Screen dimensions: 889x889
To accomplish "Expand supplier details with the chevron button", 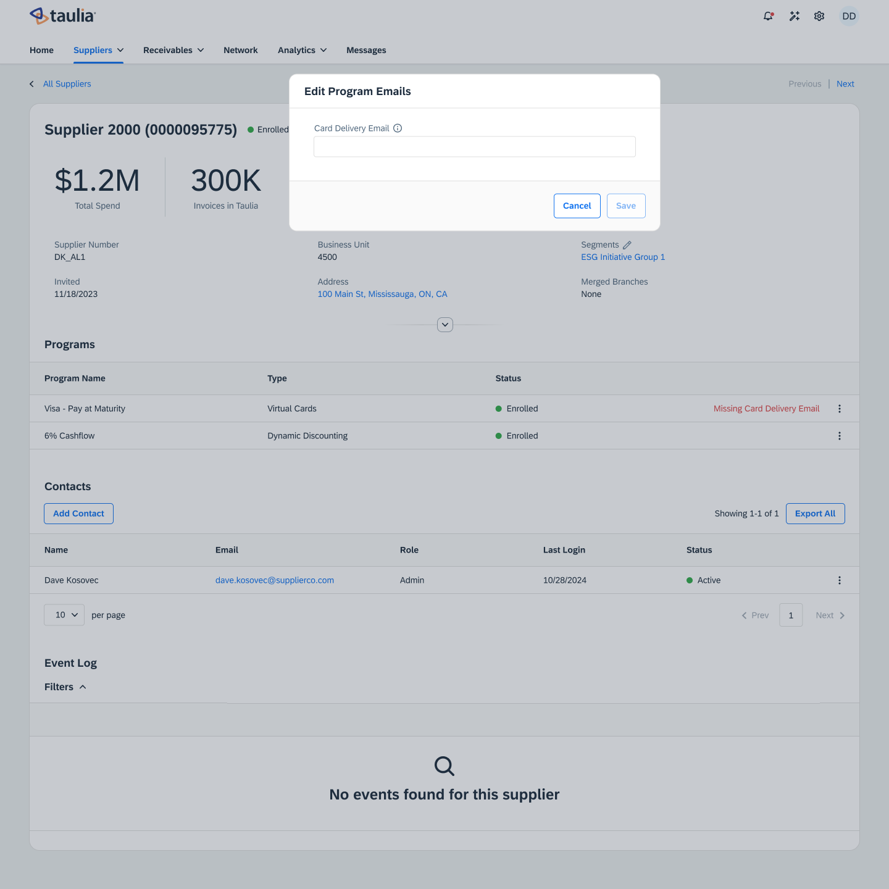I will (445, 325).
